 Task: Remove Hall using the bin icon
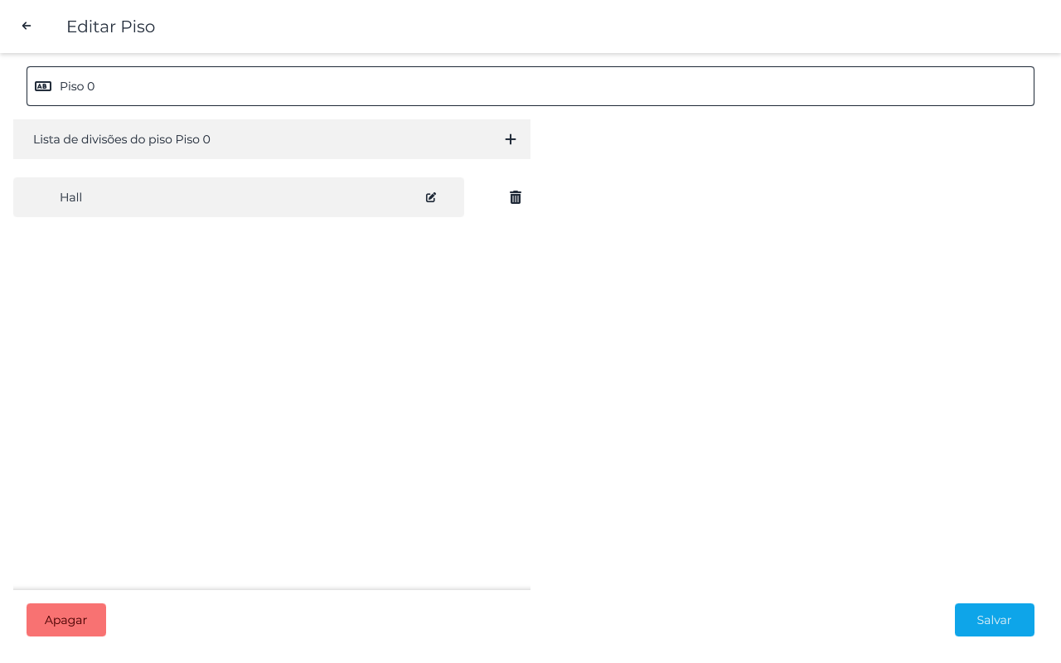pyautogui.click(x=516, y=197)
